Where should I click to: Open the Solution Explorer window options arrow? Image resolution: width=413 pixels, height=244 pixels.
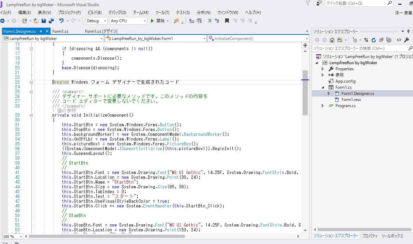[403, 31]
